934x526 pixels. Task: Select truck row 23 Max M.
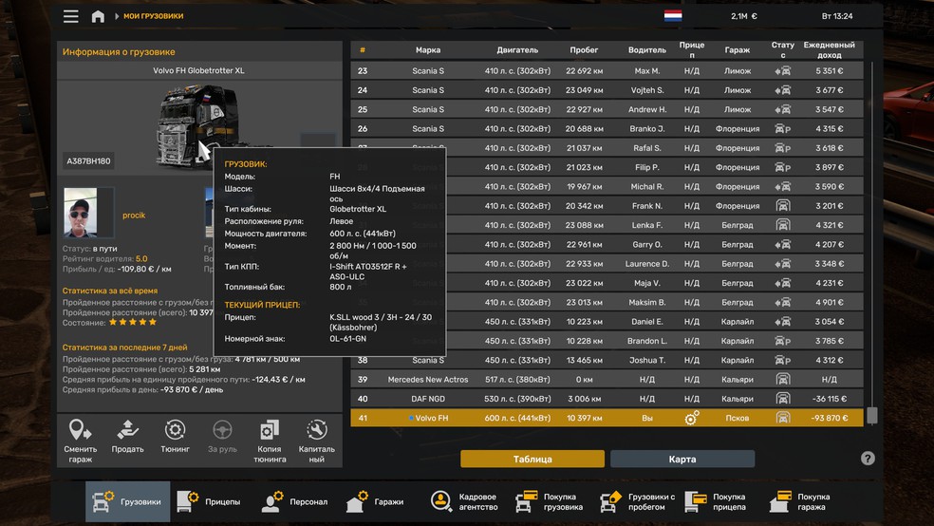(607, 71)
